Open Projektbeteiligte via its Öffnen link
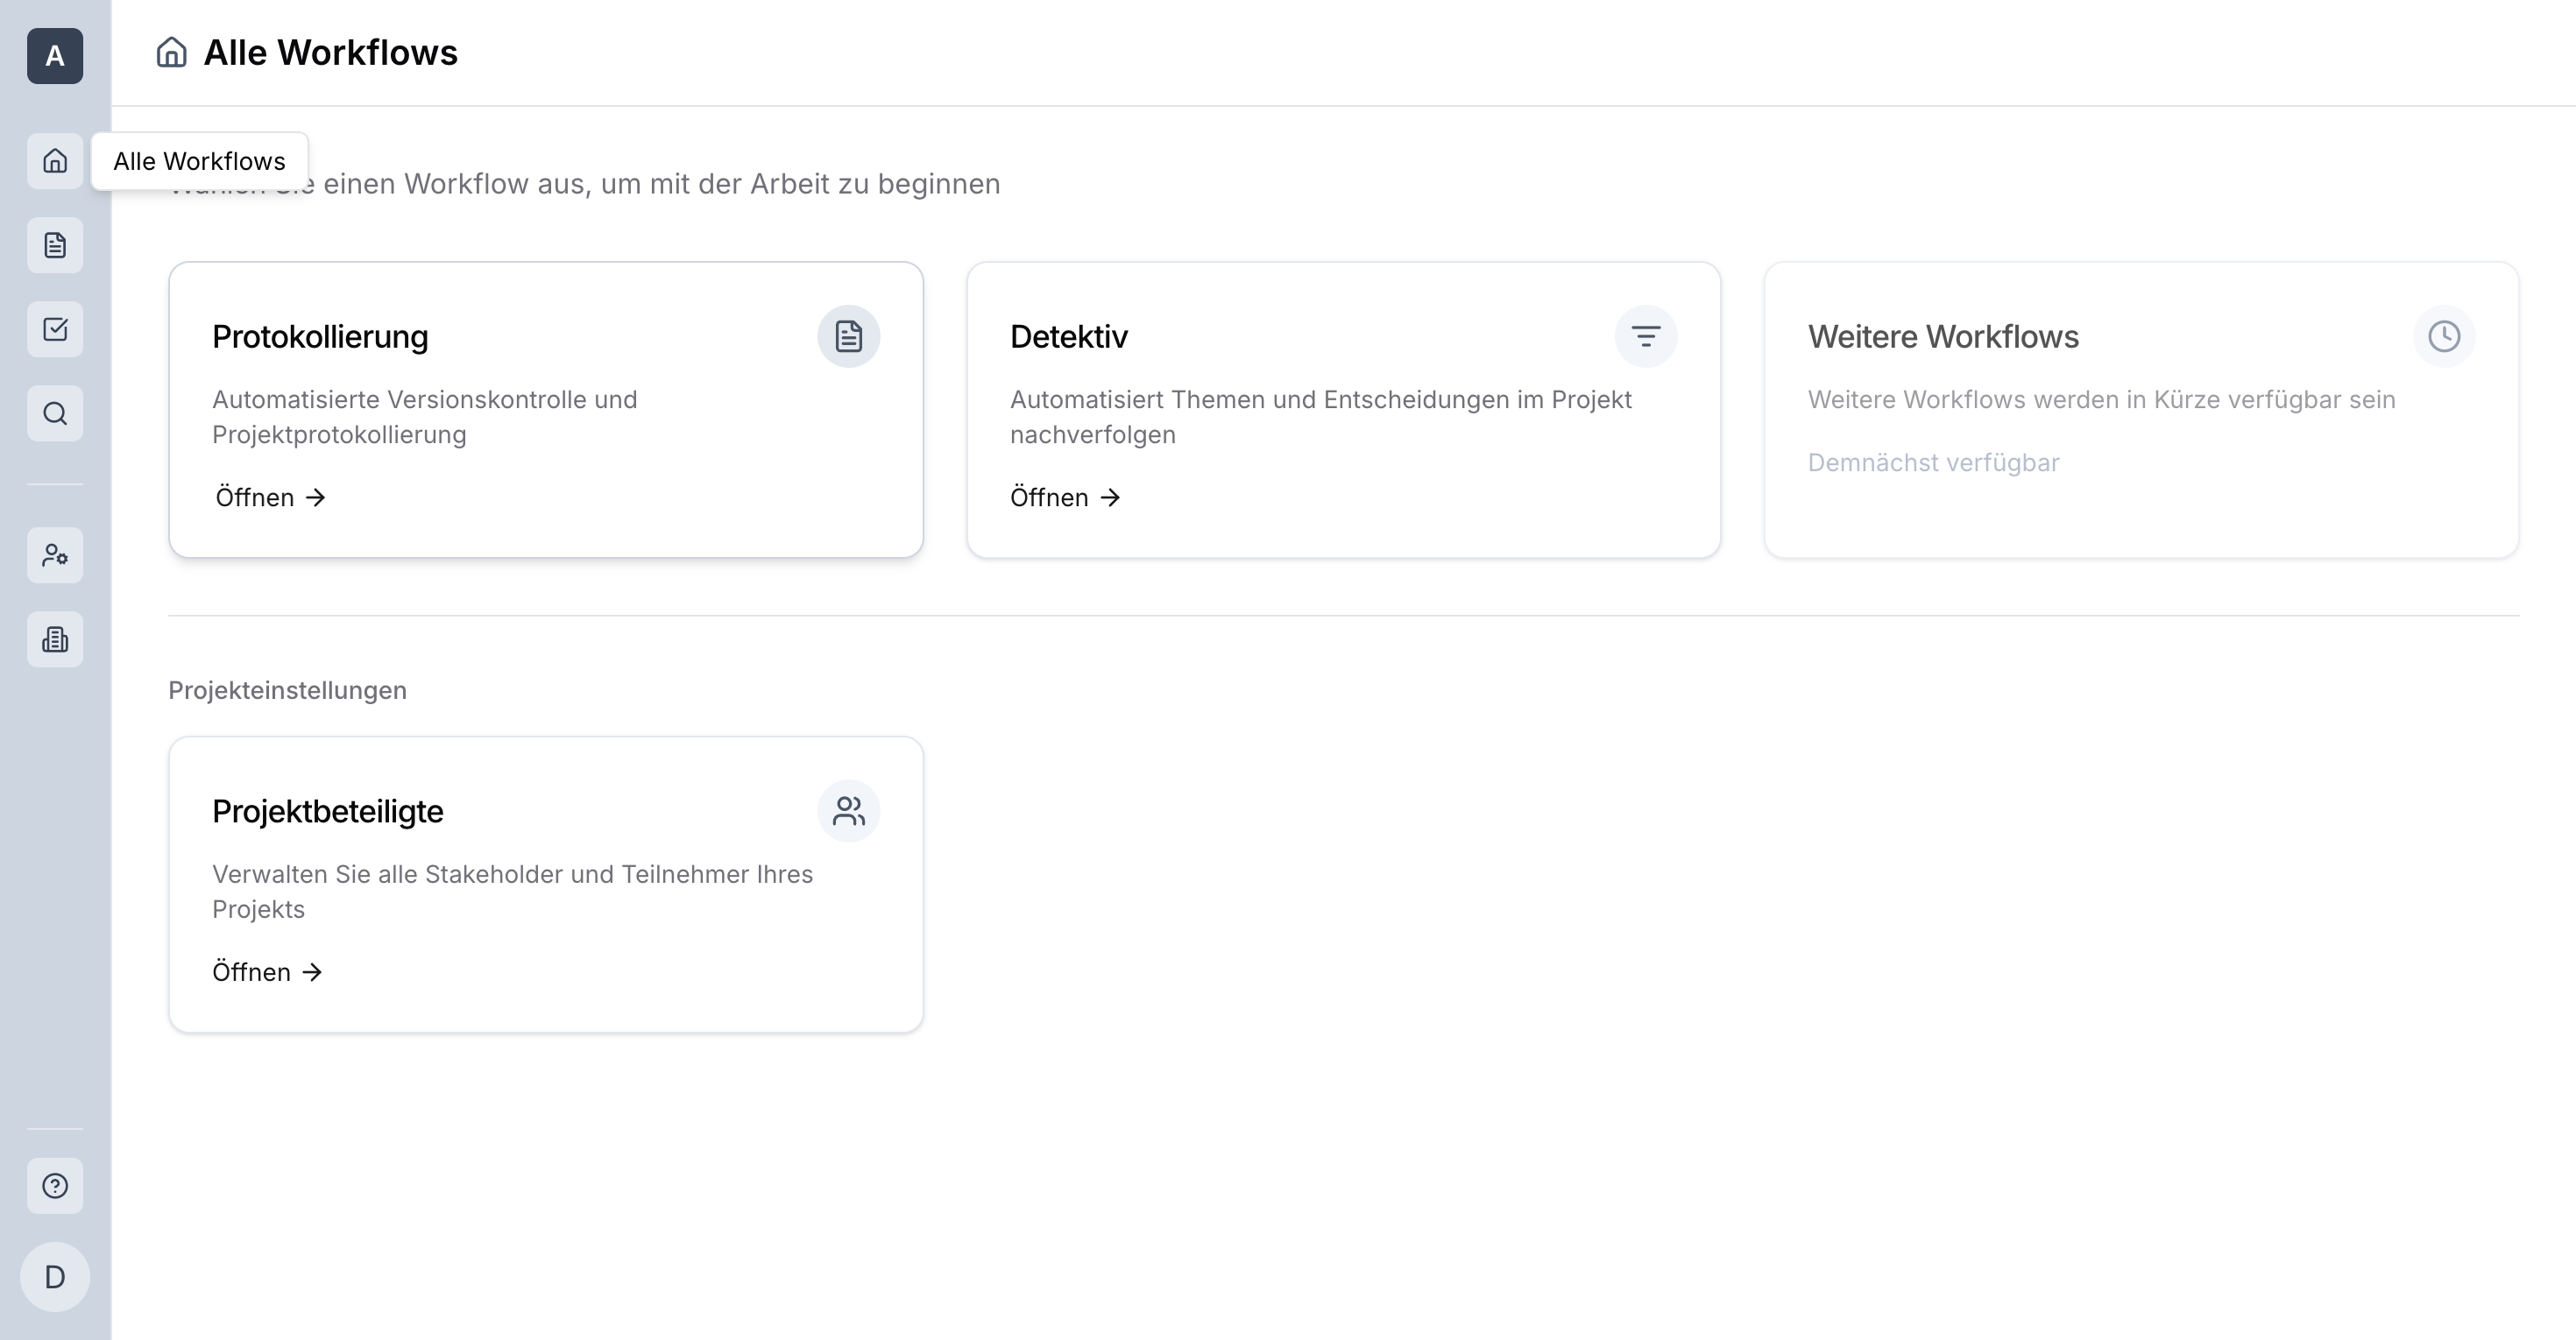Viewport: 2576px width, 1340px height. (x=267, y=971)
